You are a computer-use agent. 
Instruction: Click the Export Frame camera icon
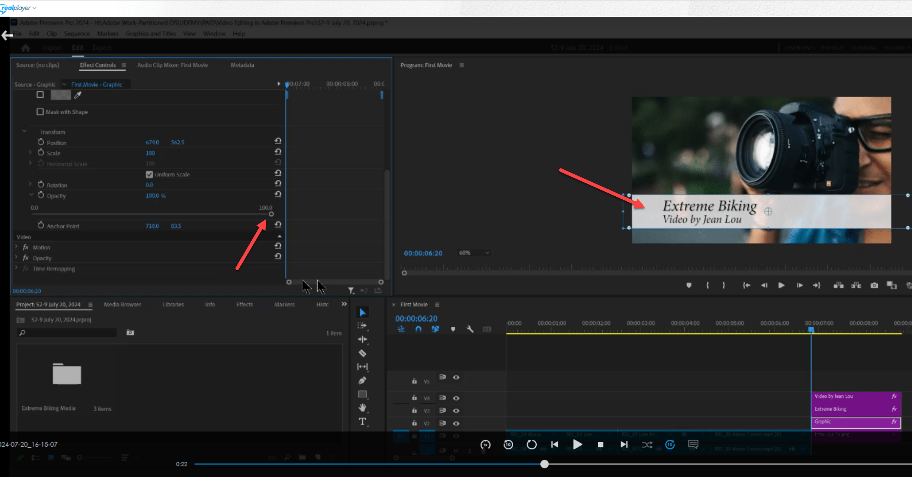click(x=874, y=286)
